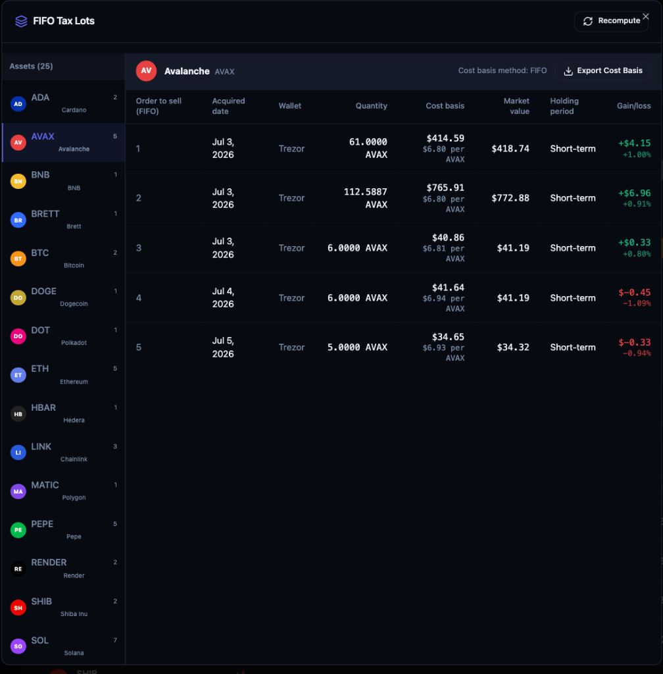The width and height of the screenshot is (663, 674).
Task: Click the Cost basis method: FIFO label
Action: click(x=503, y=70)
